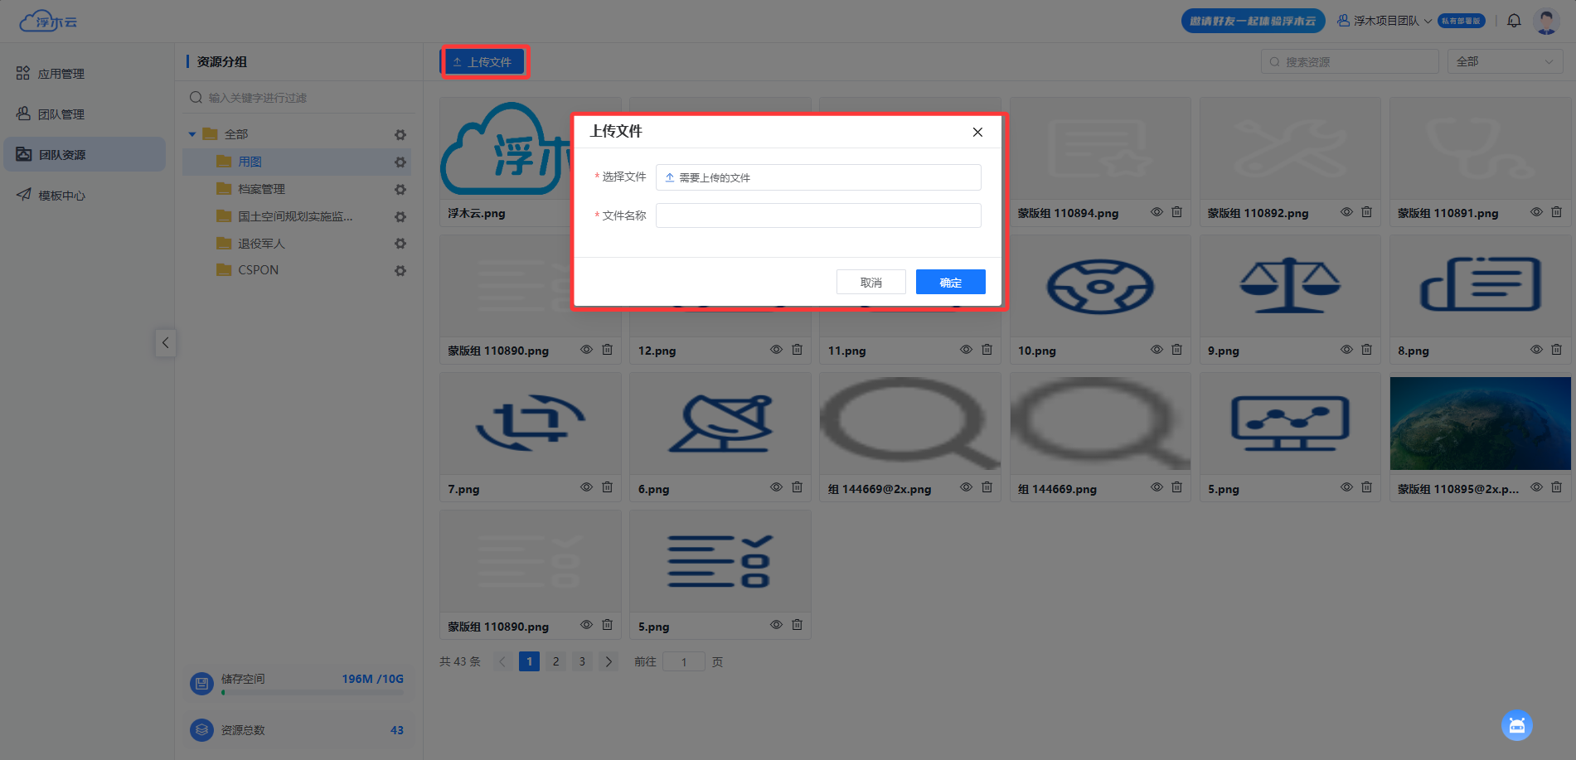
Task: Open 模板中心 in the sidebar
Action: pyautogui.click(x=61, y=196)
